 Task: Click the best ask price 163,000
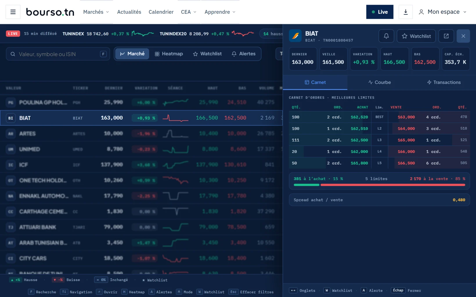pos(406,117)
